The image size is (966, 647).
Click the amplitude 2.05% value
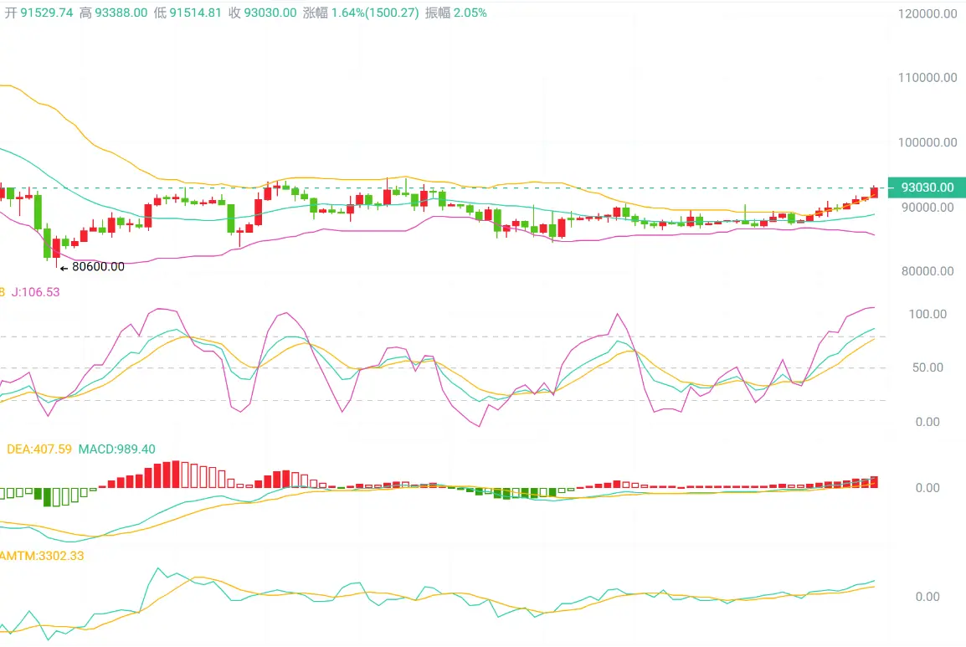(x=470, y=13)
